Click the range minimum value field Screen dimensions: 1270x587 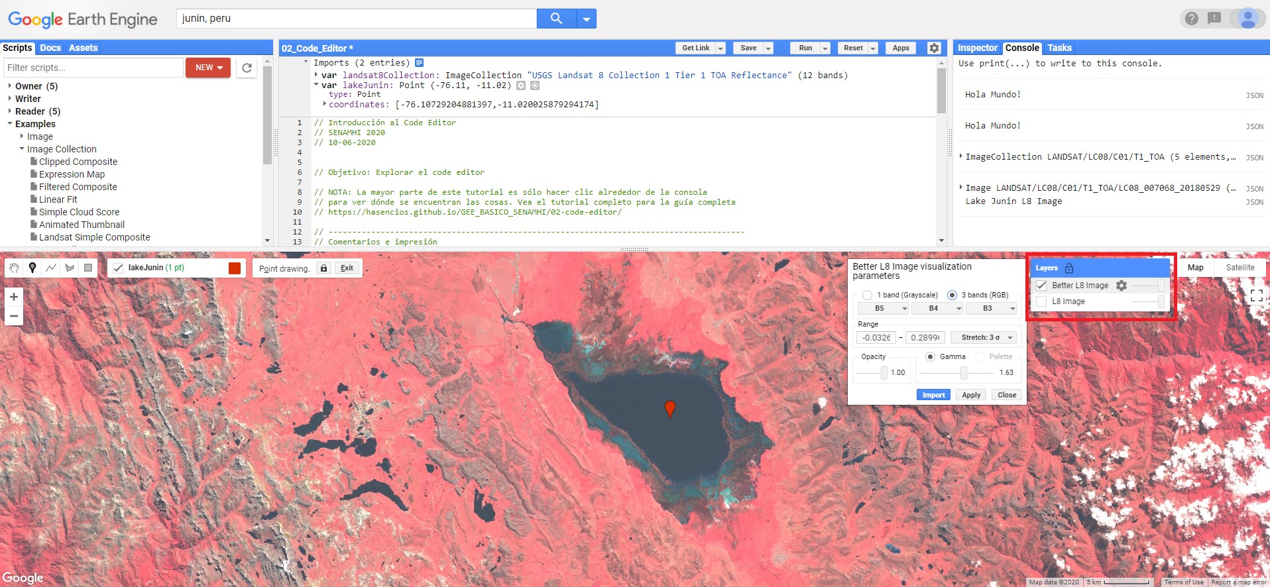click(876, 338)
